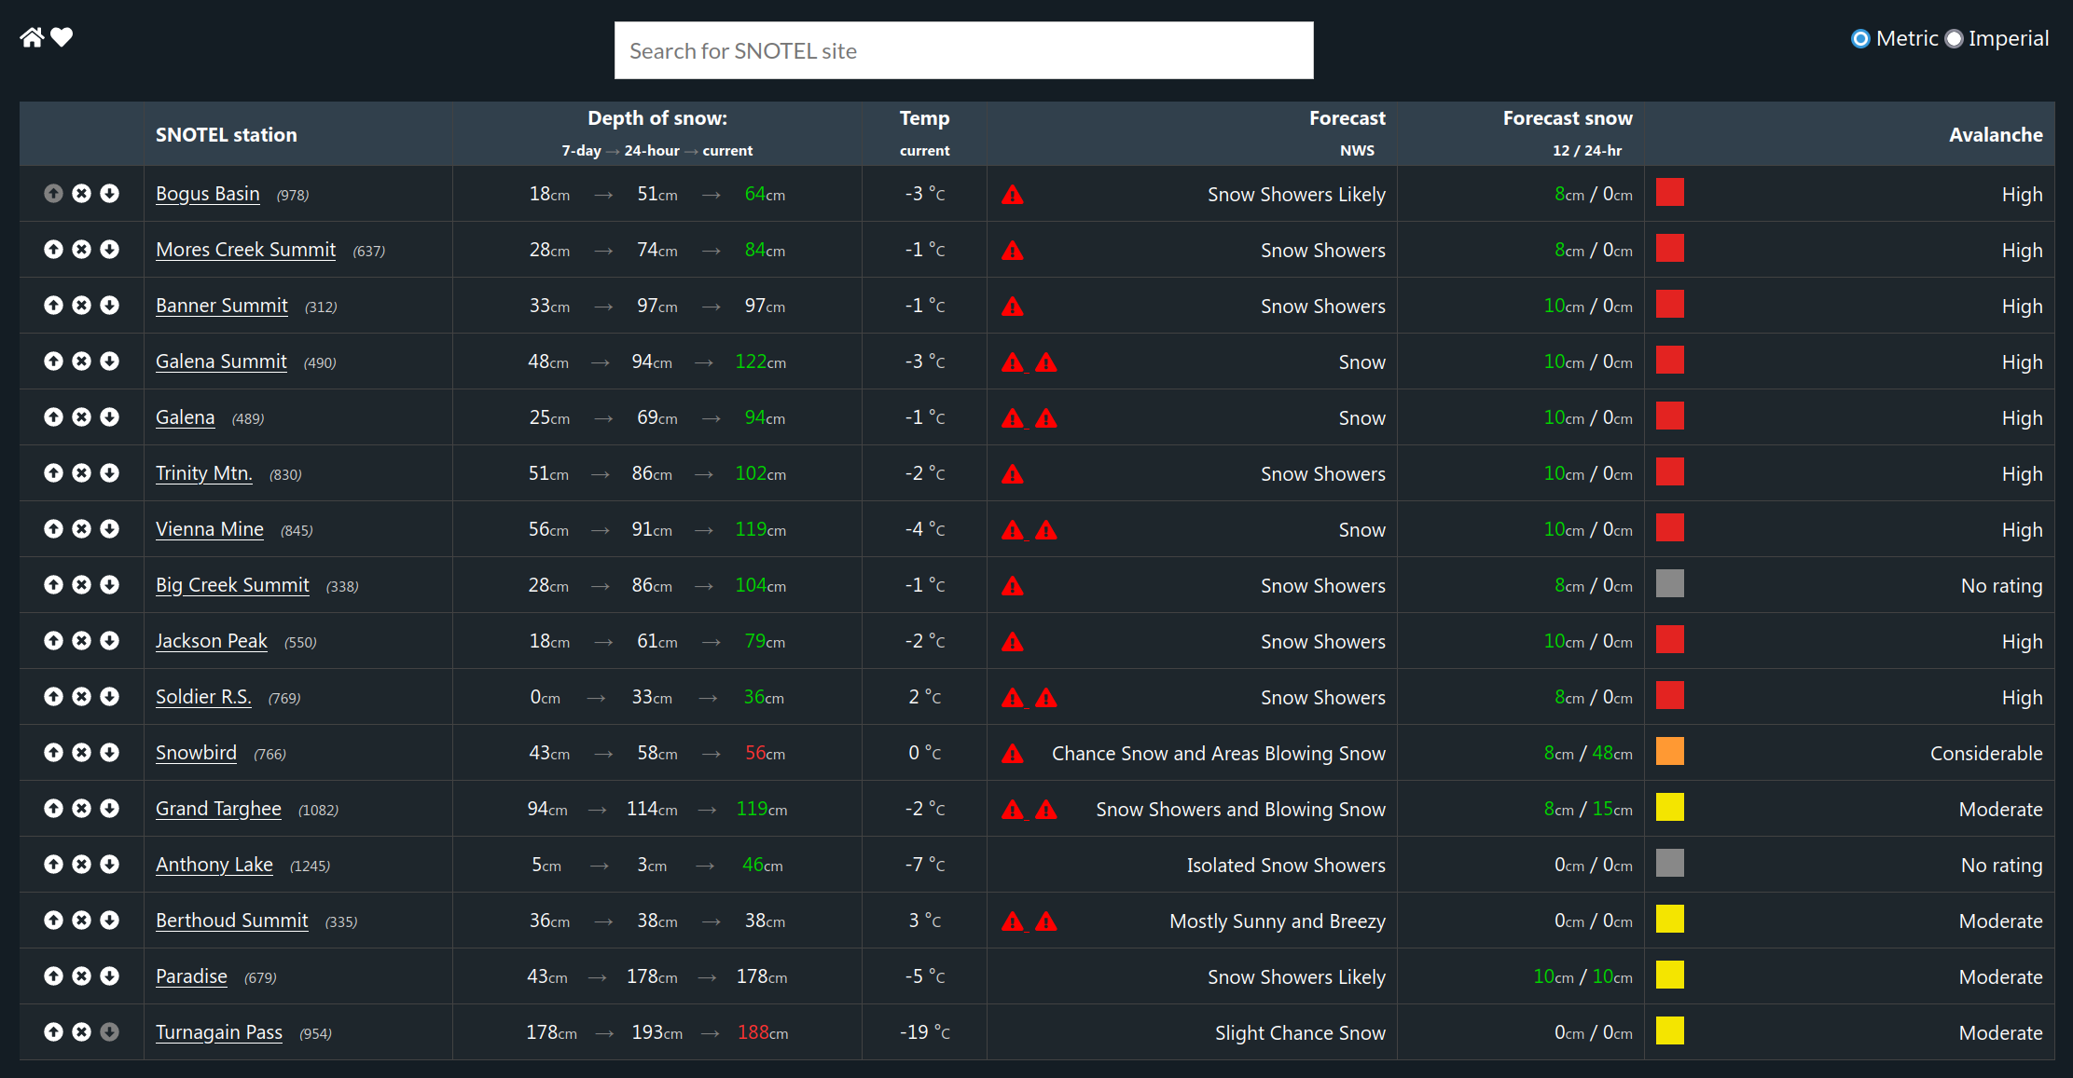Click warning triangle in Bogus Basin row
2073x1078 pixels.
[x=1013, y=195]
